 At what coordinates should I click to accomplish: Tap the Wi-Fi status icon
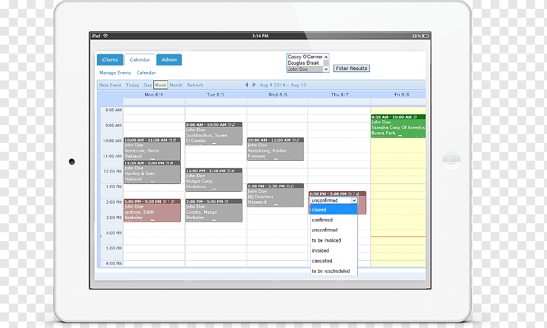pyautogui.click(x=105, y=36)
